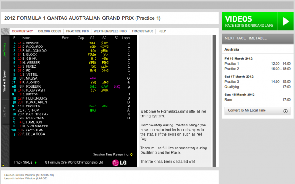Select N. Rosberg row in timing table

point(71,86)
